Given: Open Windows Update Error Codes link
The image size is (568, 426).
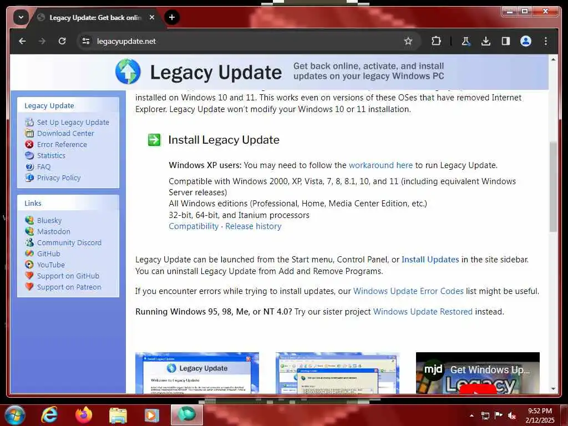Looking at the screenshot, I should click(408, 291).
